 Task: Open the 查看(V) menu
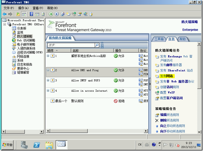pyautogui.click(x=38, y=8)
